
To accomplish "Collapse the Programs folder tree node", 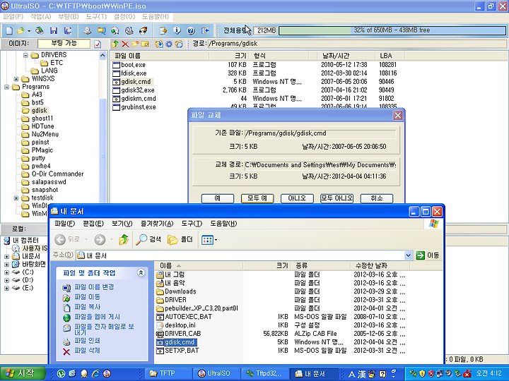I will click(6, 87).
